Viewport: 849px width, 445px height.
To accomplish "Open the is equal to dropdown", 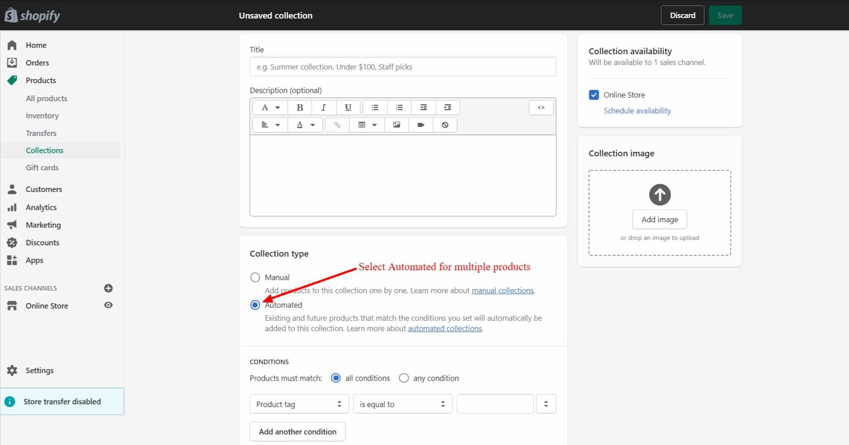I will coord(402,403).
